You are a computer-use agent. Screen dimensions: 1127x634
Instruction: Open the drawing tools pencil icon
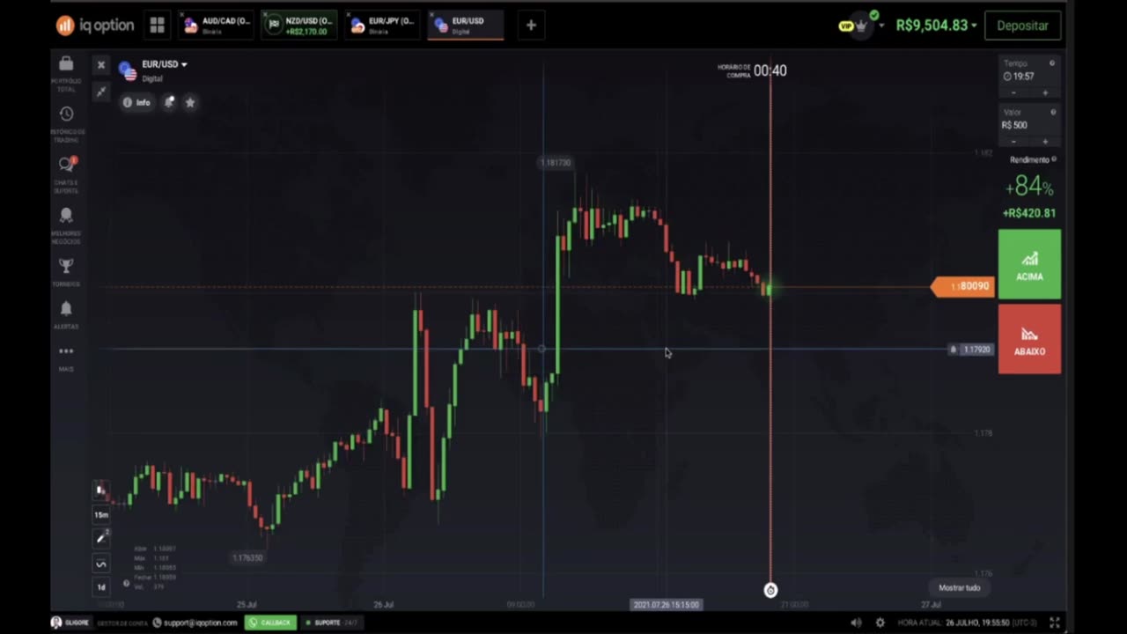click(101, 537)
